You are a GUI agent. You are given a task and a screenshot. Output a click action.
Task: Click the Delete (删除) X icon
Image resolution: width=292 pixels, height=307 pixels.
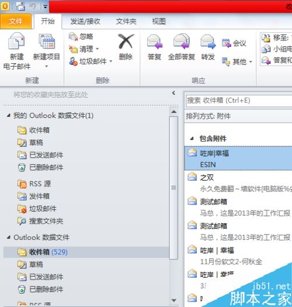click(126, 41)
